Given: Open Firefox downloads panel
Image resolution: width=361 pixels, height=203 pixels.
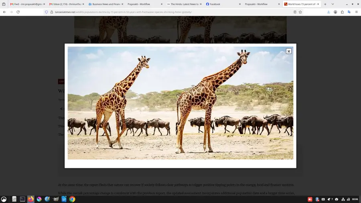Looking at the screenshot, I should (x=329, y=12).
